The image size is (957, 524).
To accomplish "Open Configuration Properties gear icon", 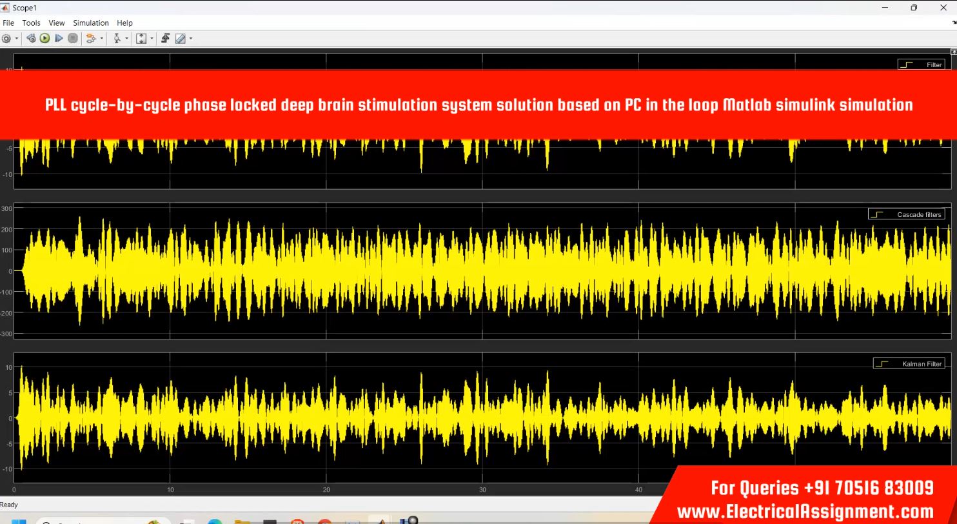I will point(6,39).
